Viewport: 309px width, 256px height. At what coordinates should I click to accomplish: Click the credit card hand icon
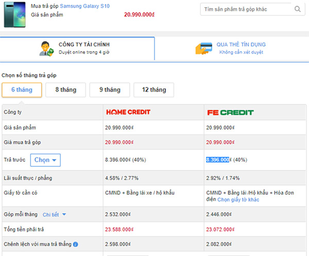pyautogui.click(x=204, y=48)
